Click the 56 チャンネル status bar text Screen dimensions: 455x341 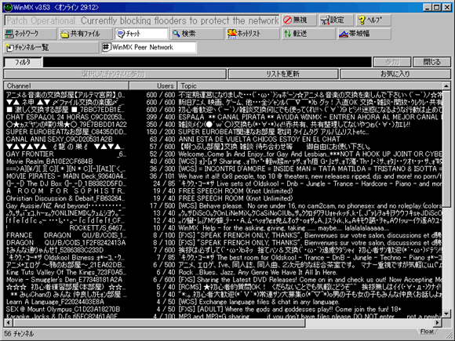(x=19, y=334)
